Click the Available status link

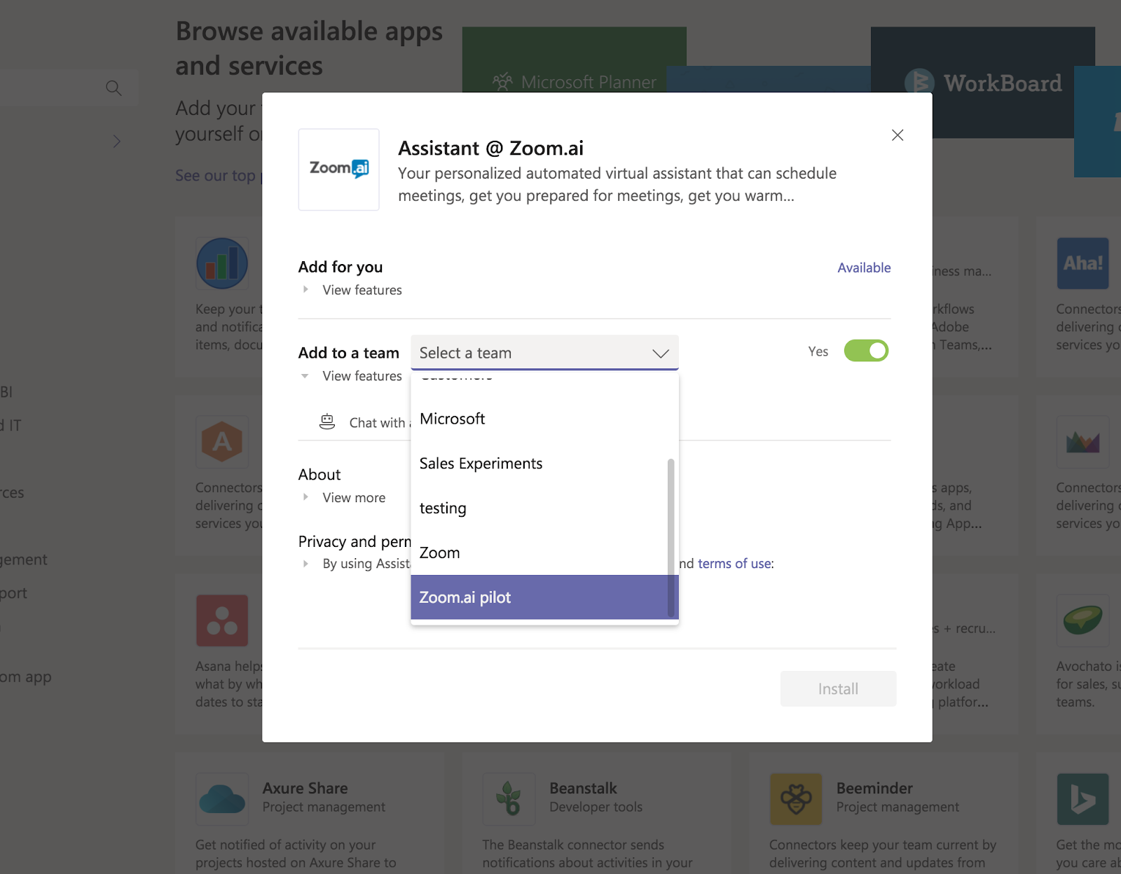(x=864, y=268)
